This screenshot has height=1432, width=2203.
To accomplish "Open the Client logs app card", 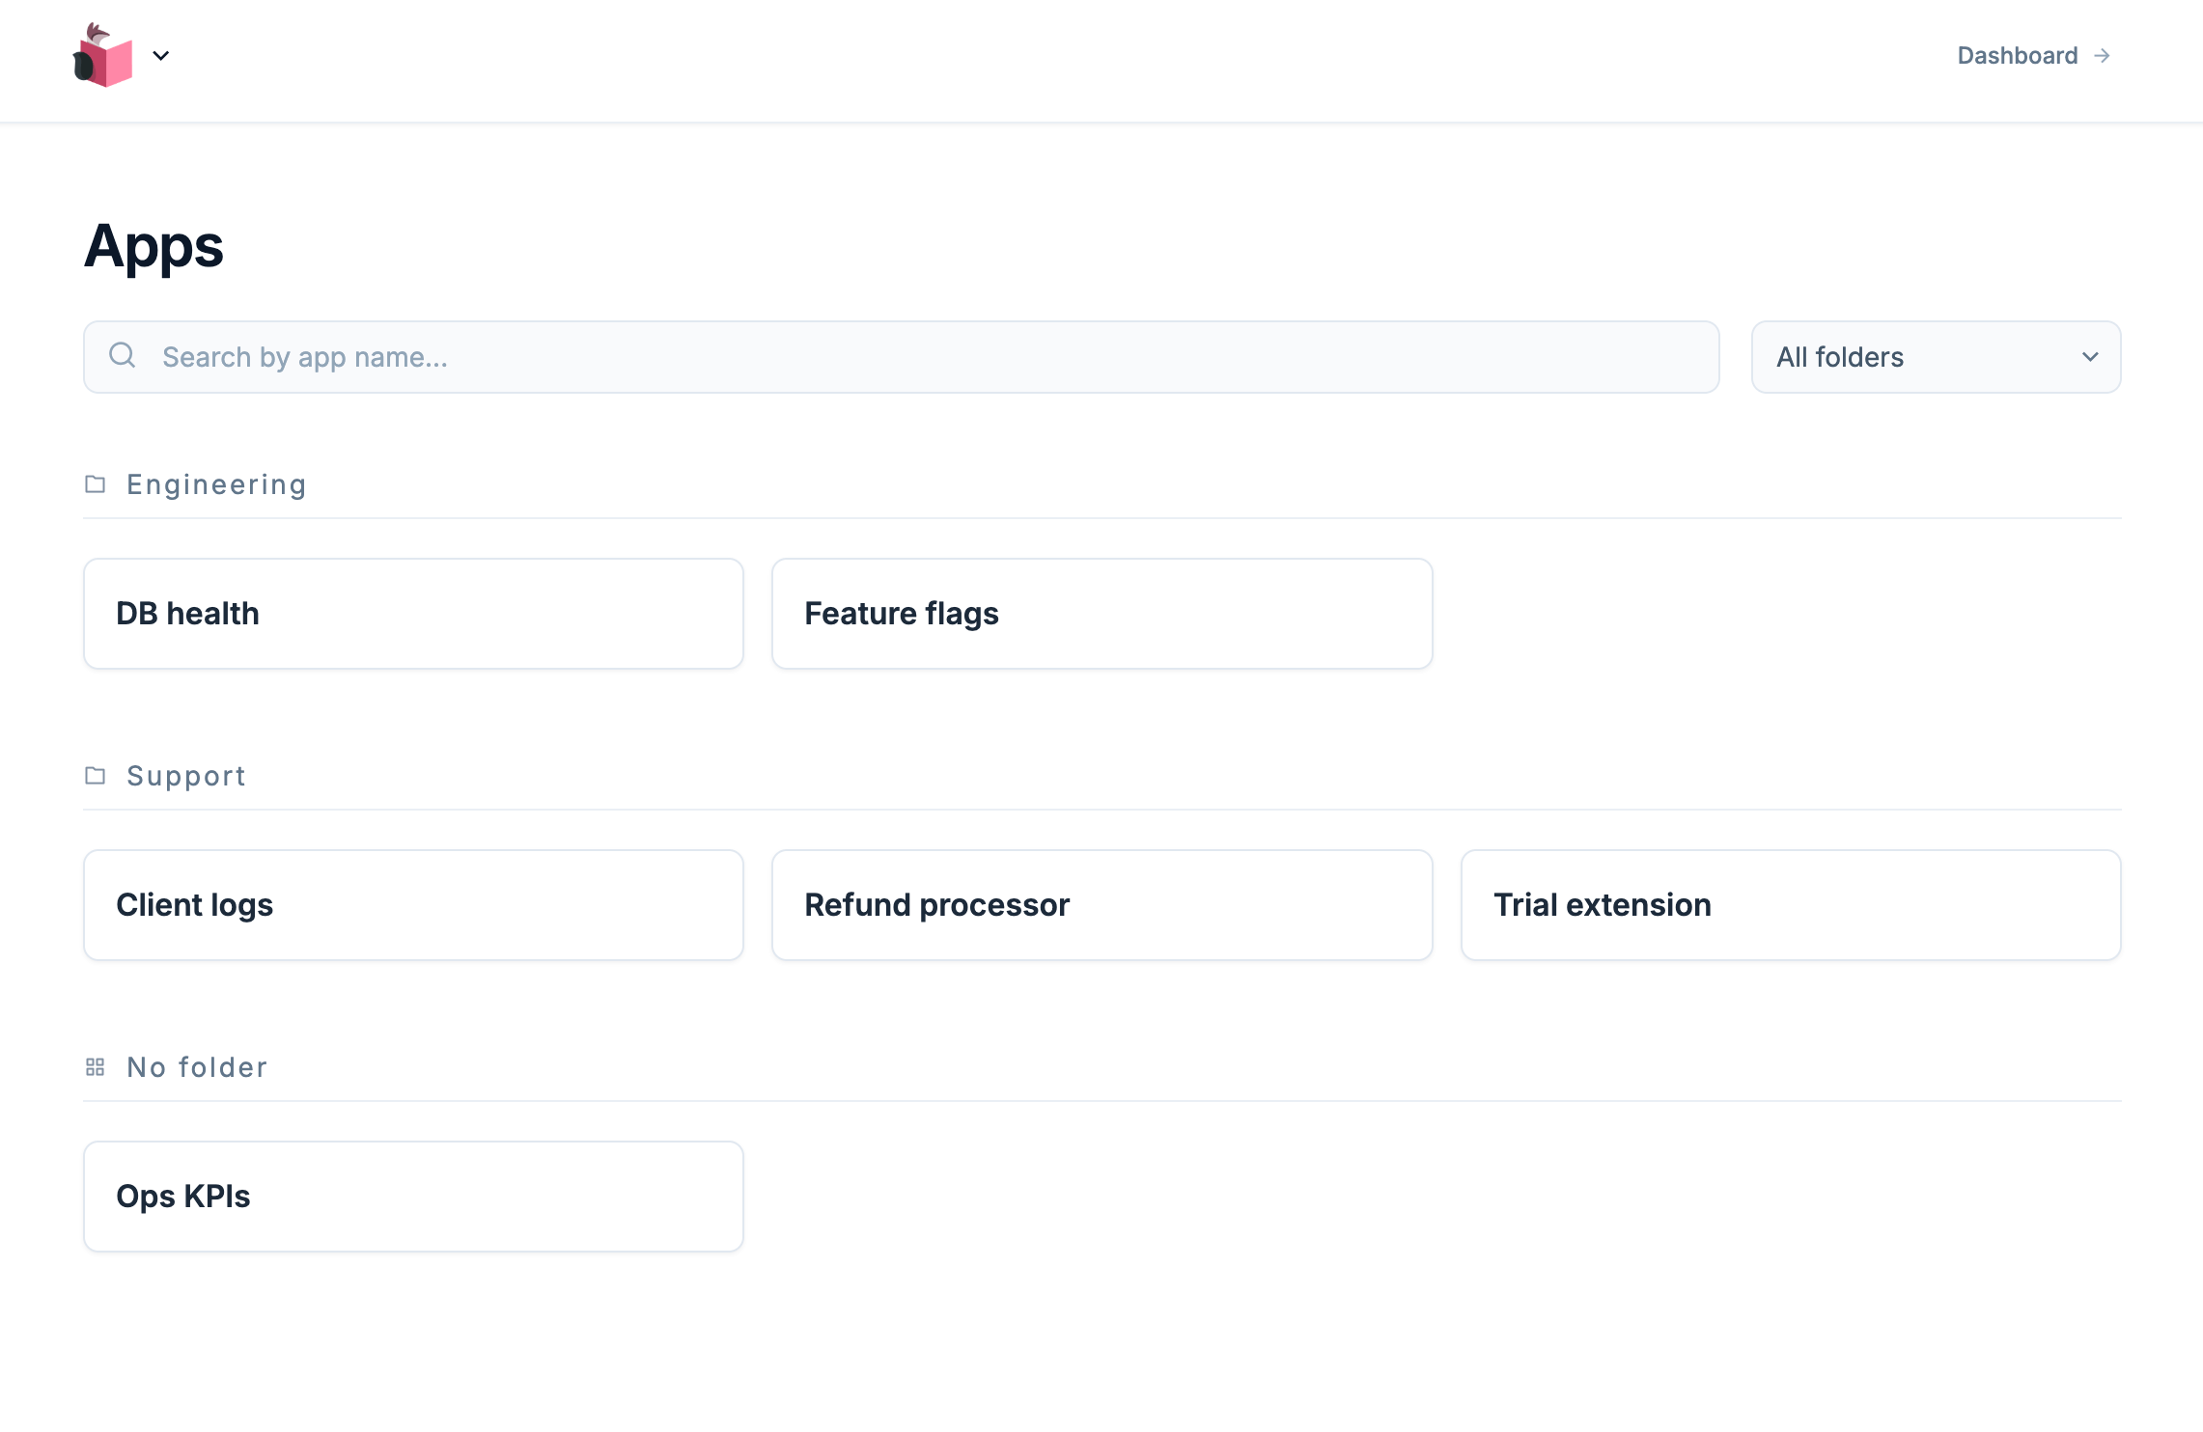I will (x=413, y=905).
